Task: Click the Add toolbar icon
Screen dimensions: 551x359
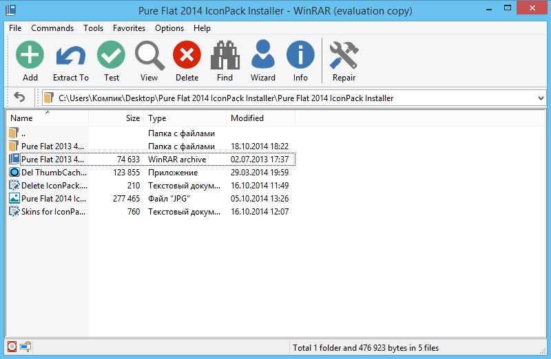Action: [30, 55]
